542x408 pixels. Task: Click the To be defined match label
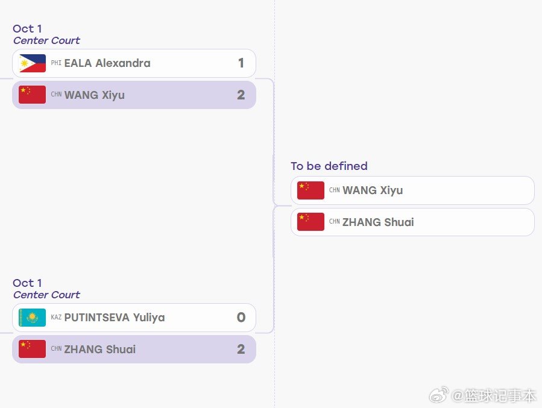coord(329,166)
